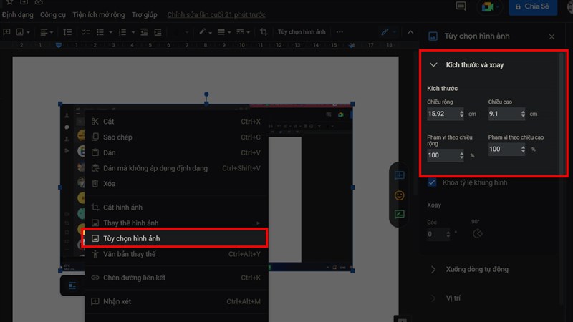The image size is (573, 322).
Task: Collapse the Kích thước và xoay section
Action: pyautogui.click(x=433, y=65)
